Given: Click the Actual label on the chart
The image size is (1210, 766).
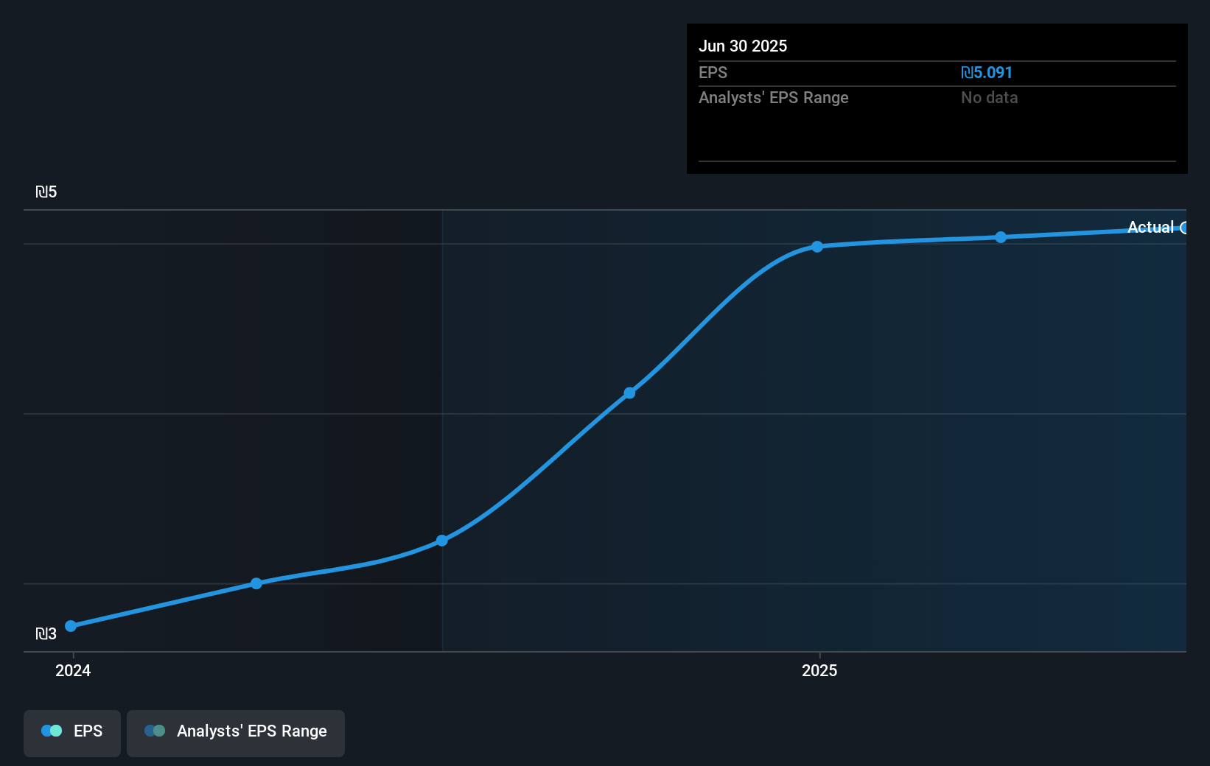Looking at the screenshot, I should tap(1151, 228).
